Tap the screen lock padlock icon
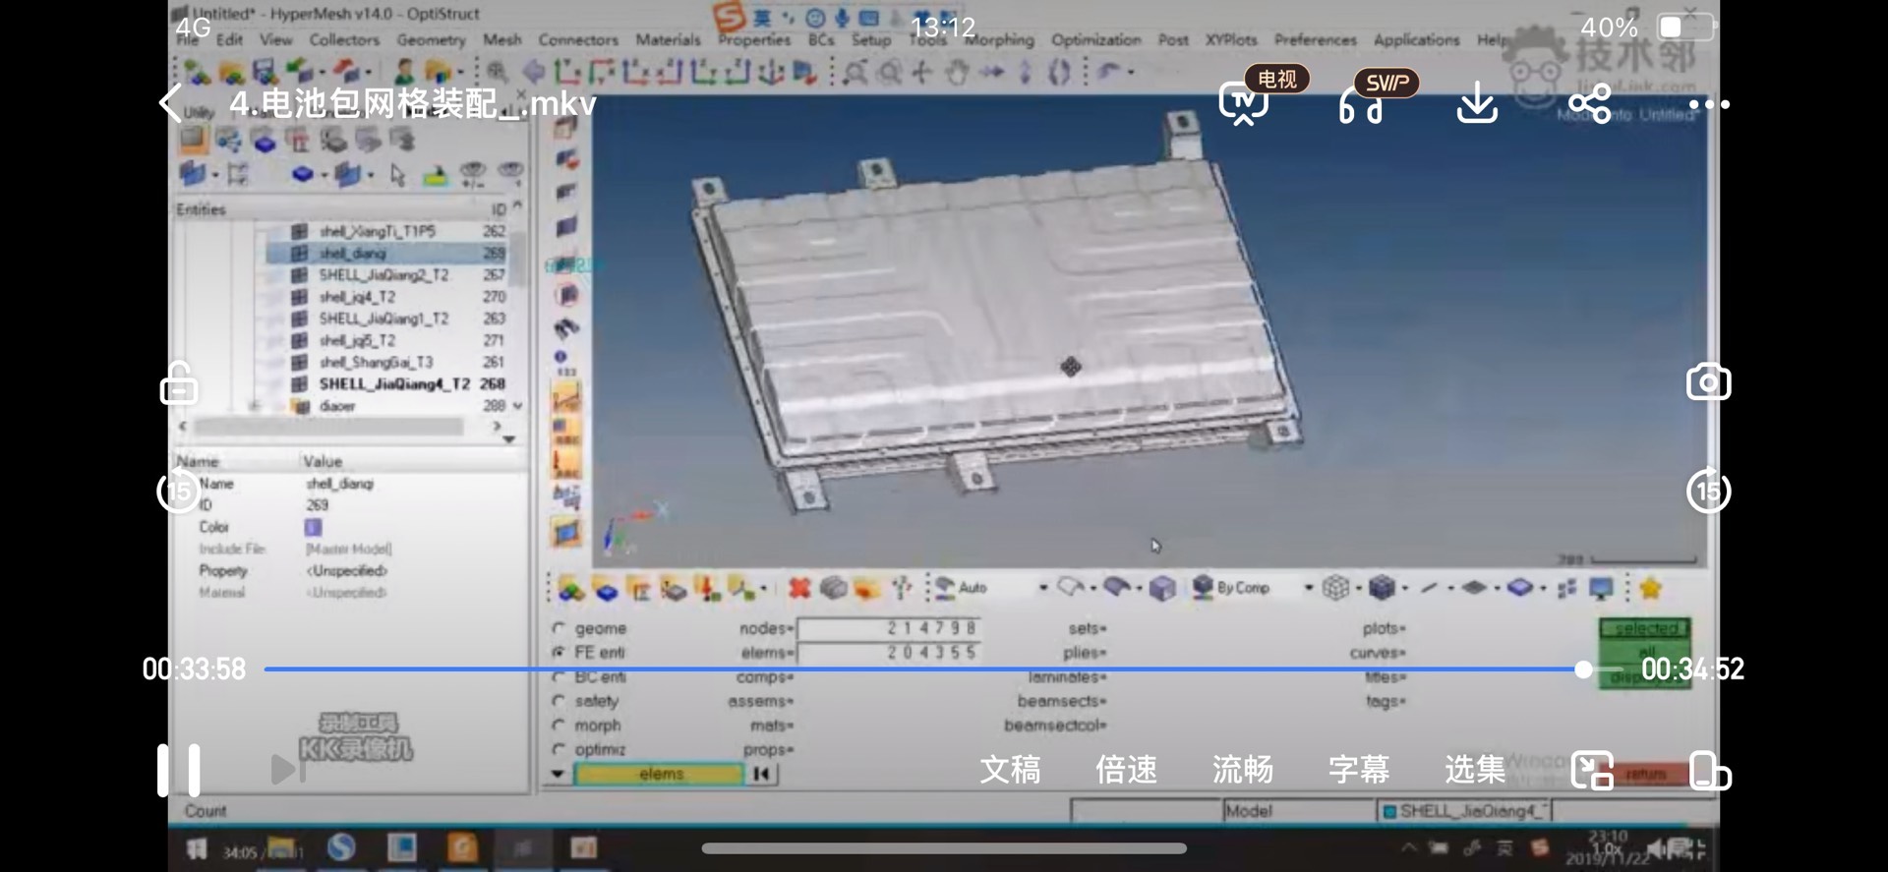 (179, 383)
